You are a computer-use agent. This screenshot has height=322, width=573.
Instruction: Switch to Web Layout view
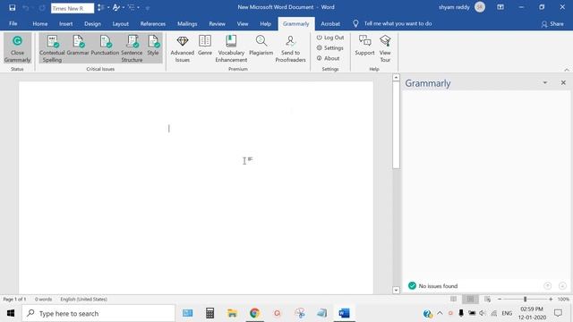pos(487,299)
